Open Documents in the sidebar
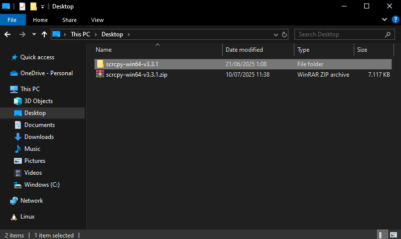 (x=39, y=125)
